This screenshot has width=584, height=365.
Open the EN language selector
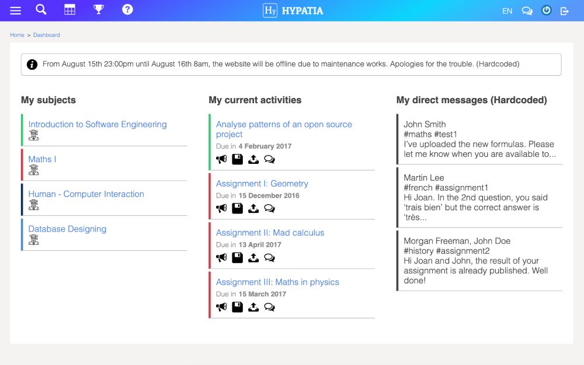tap(507, 11)
